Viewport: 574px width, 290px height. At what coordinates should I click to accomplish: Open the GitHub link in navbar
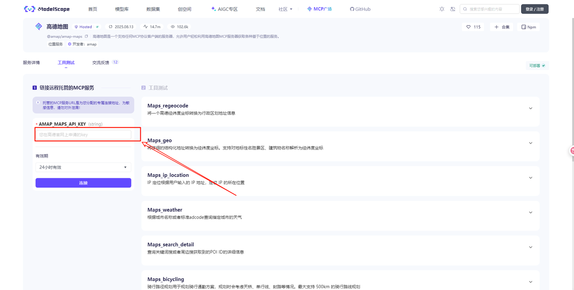360,9
